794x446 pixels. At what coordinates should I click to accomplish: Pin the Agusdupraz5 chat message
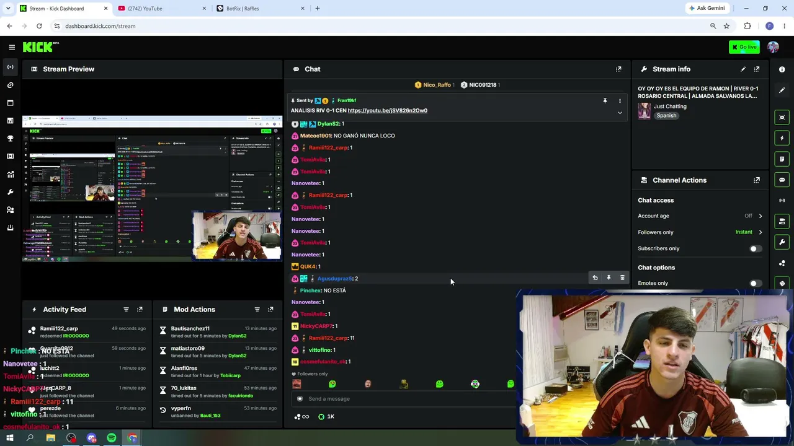tap(609, 278)
